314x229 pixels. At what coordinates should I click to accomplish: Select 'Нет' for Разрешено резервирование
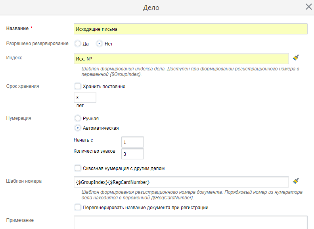pos(100,44)
